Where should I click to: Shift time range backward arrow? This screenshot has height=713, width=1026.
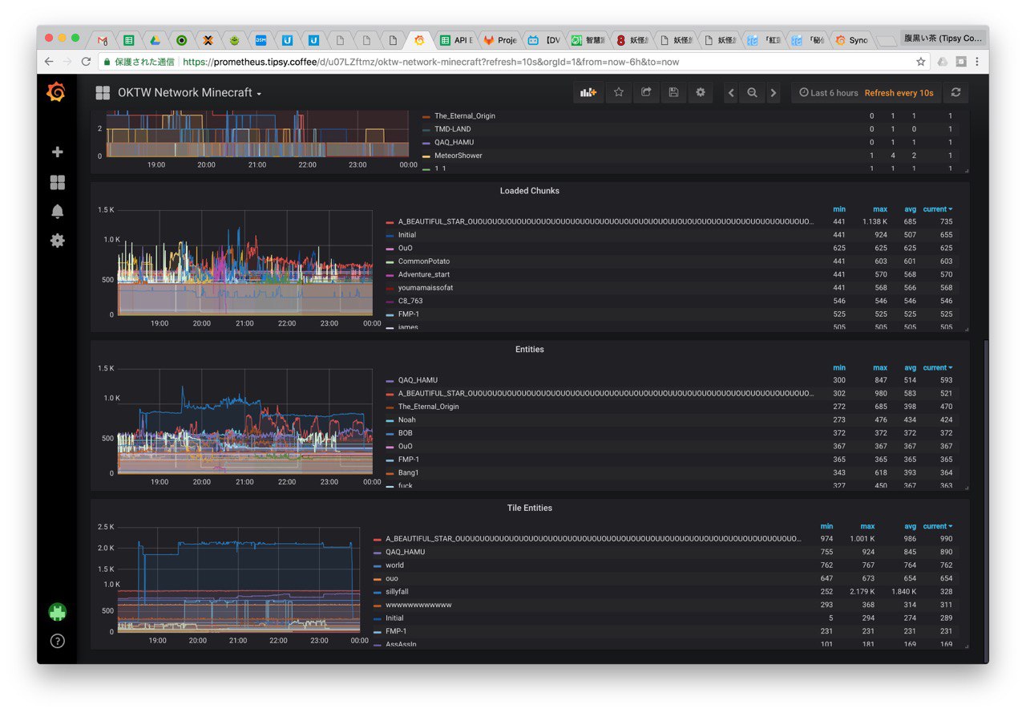coord(731,93)
